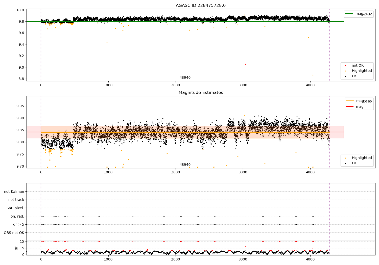Viewport: 379px width, 265px height.
Task: Click the red 'not OK' data point near 9.05
Action: click(x=246, y=64)
